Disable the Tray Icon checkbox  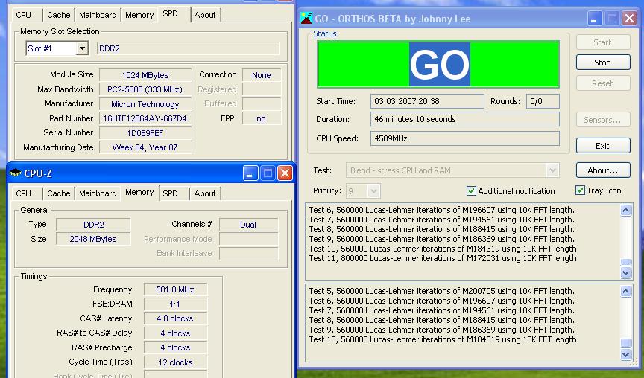pyautogui.click(x=580, y=190)
